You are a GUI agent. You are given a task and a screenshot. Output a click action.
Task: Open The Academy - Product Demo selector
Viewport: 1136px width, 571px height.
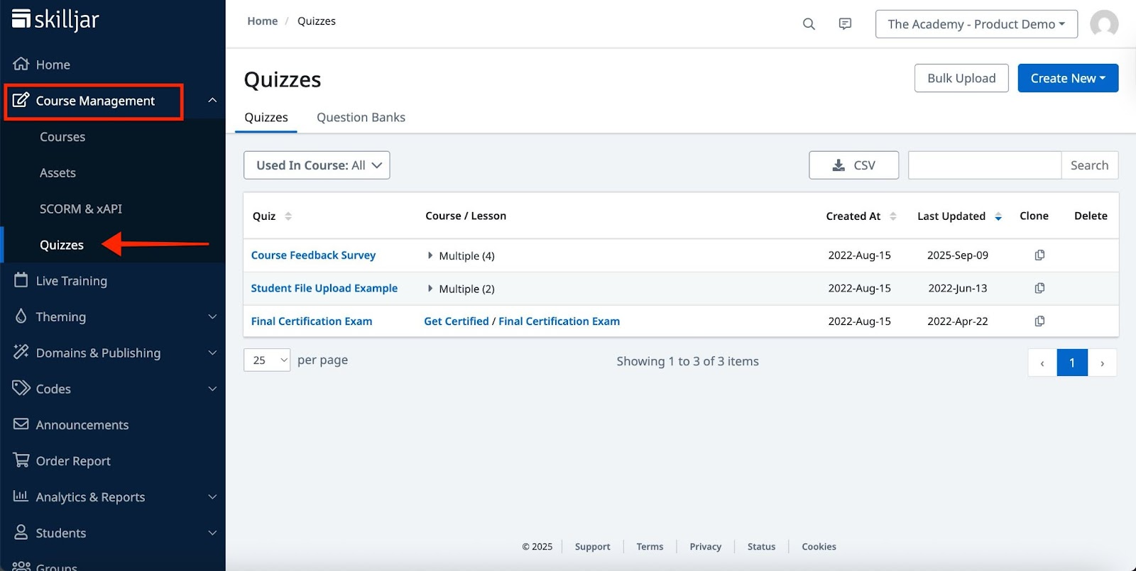tap(976, 24)
